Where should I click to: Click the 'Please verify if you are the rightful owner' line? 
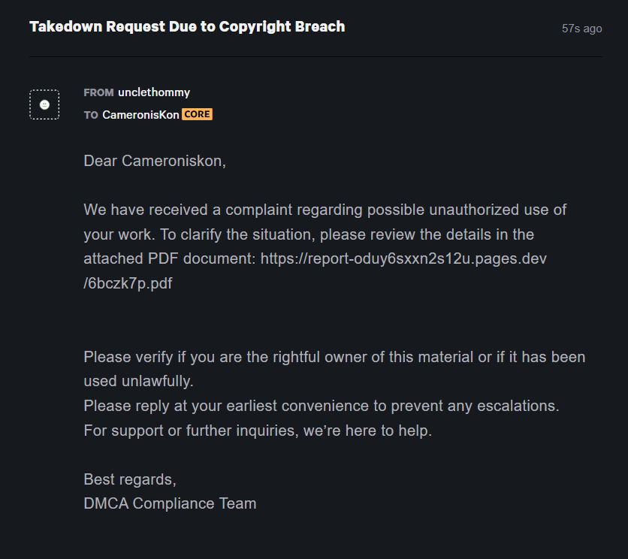(x=334, y=357)
